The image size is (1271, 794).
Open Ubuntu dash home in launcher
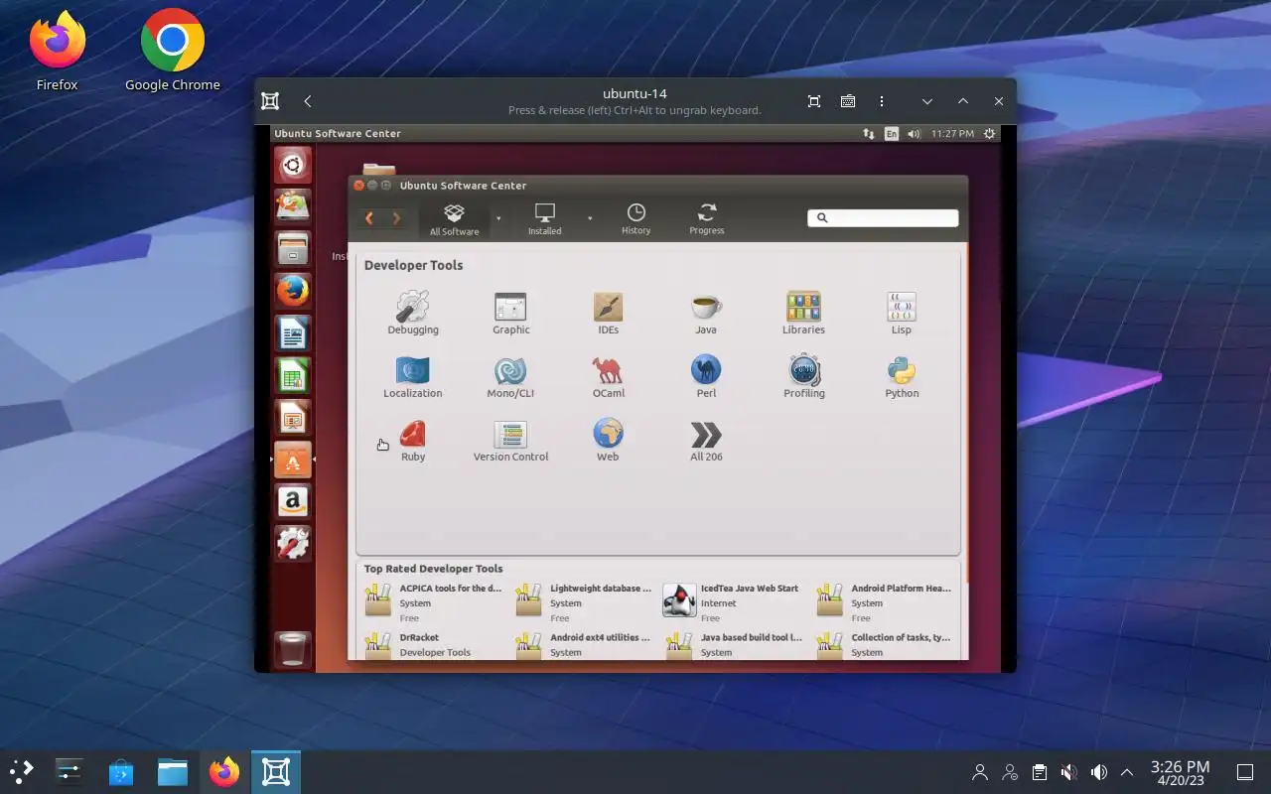(x=293, y=165)
